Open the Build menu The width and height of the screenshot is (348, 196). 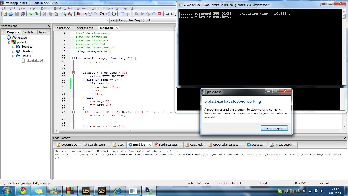click(x=57, y=8)
